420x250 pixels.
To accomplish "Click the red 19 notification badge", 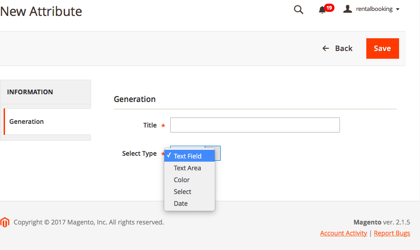I will point(329,8).
